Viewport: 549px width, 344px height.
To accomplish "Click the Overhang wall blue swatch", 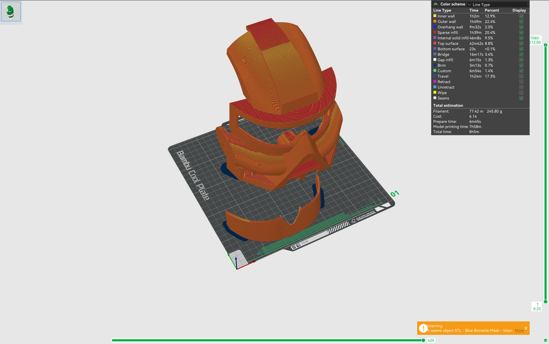I will coord(434,27).
